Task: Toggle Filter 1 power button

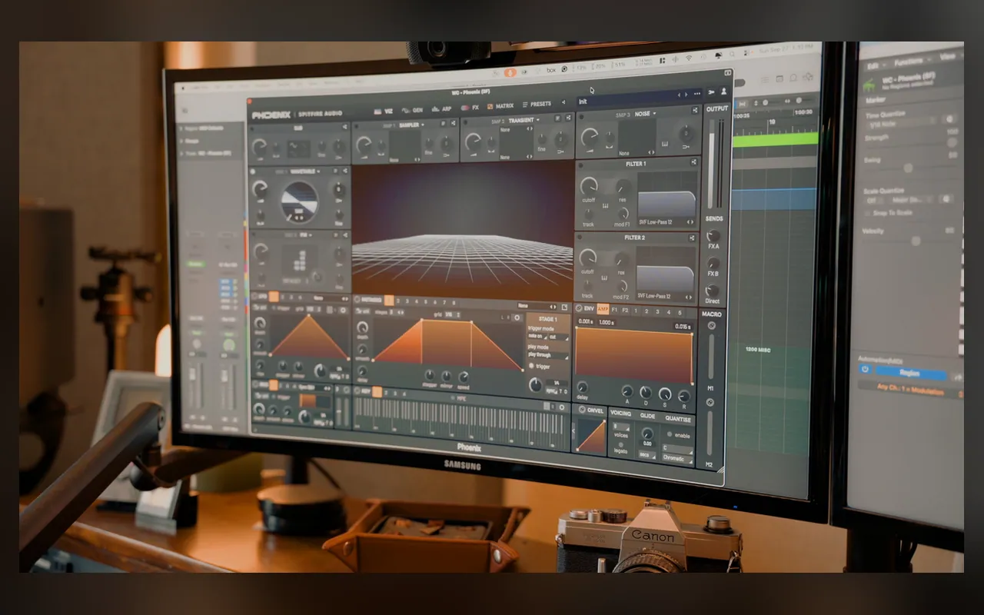Action: click(x=580, y=165)
